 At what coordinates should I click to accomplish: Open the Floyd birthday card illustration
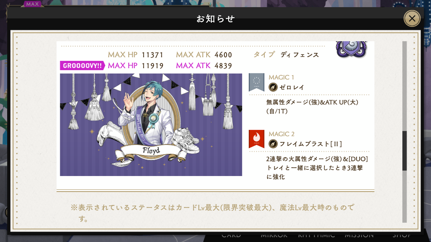pyautogui.click(x=151, y=124)
